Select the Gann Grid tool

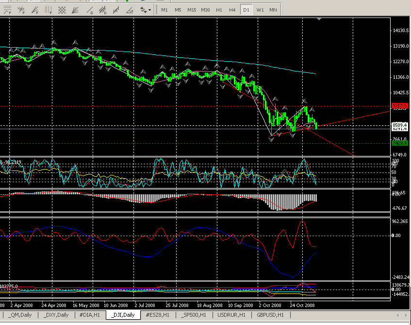(62, 10)
